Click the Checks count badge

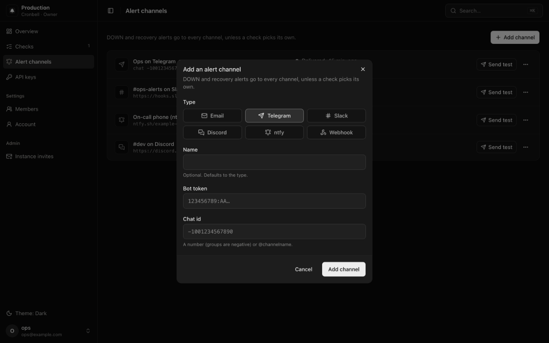pyautogui.click(x=89, y=46)
